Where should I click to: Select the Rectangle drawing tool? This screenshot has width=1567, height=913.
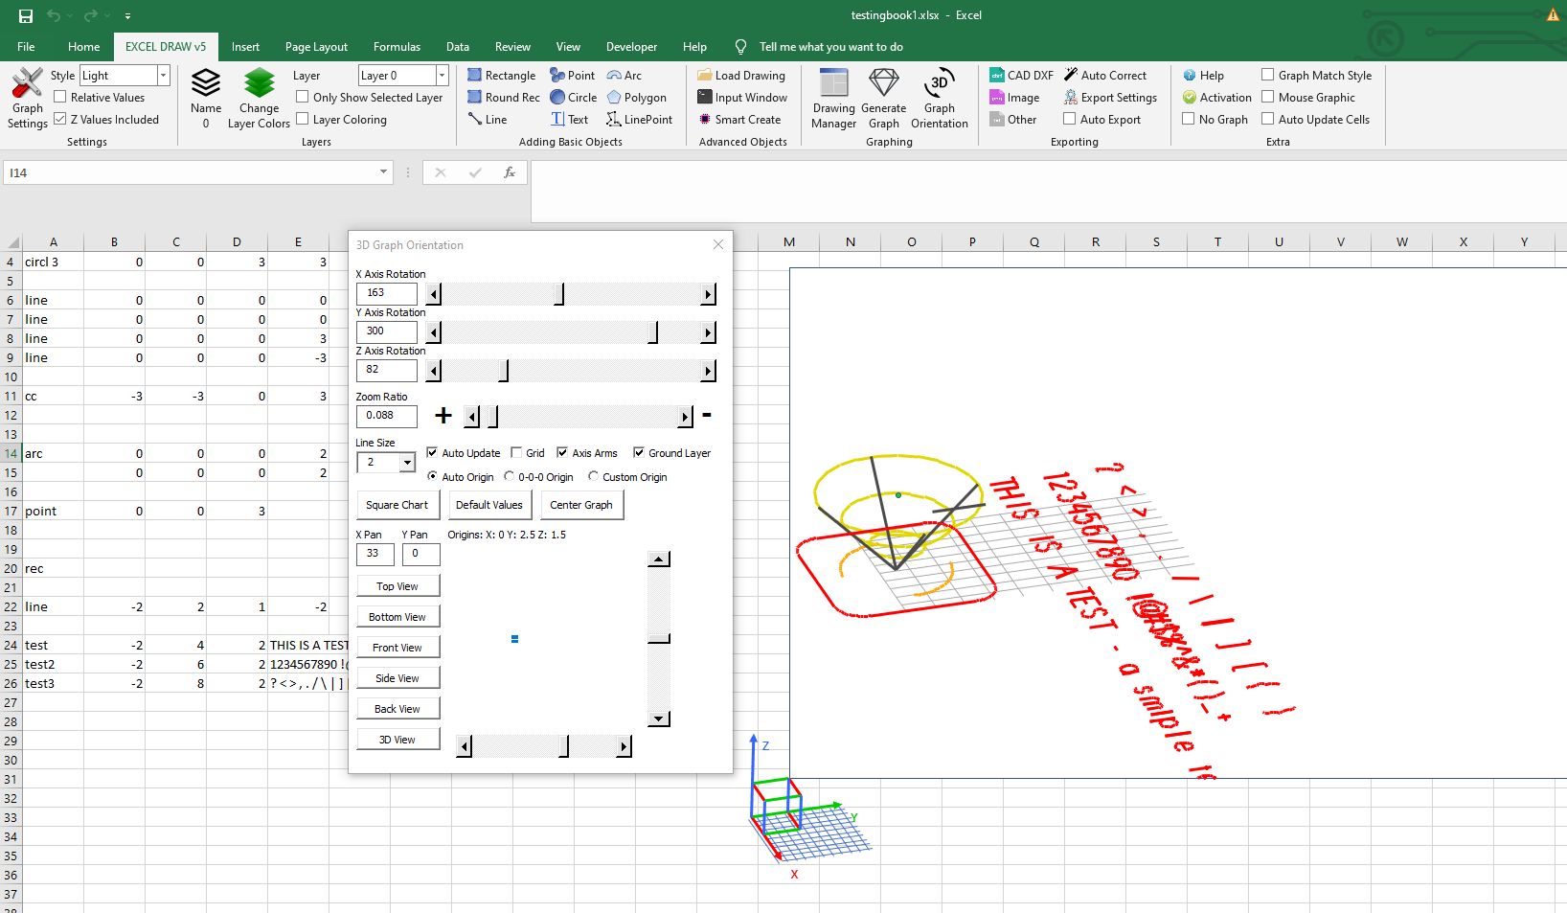(501, 75)
